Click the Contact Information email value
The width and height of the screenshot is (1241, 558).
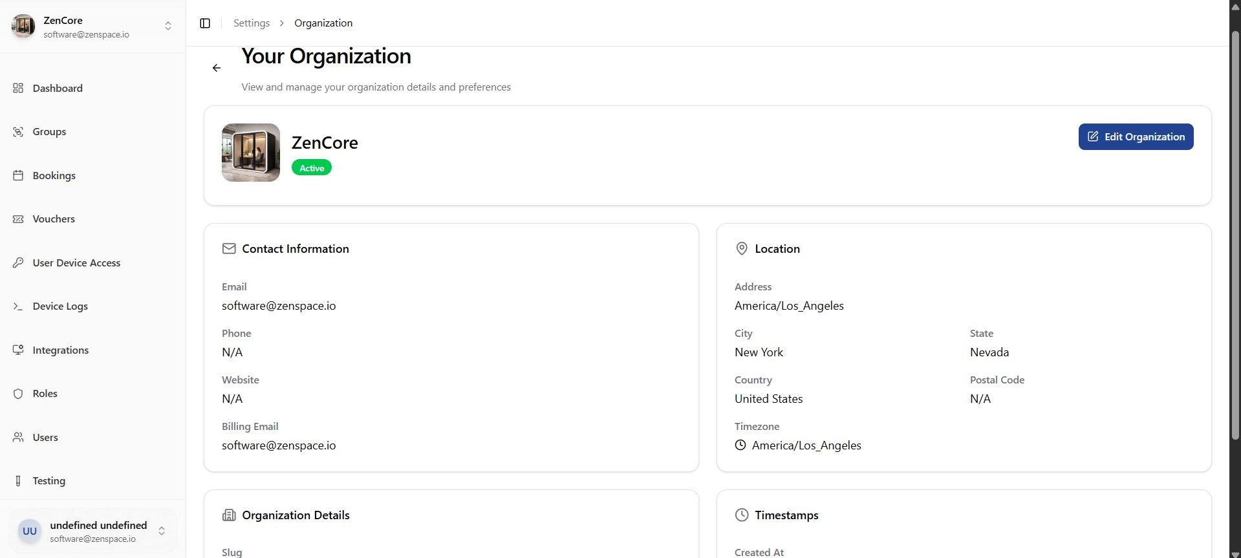point(279,305)
